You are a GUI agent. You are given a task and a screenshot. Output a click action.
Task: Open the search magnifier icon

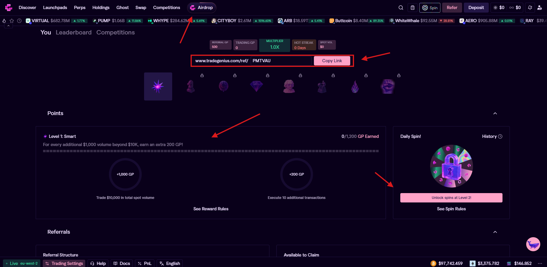coord(401,8)
